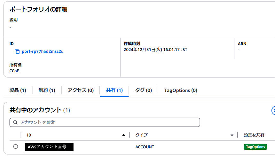The image size is (275, 158).
Task: Click the search magnifier icon in account search
Action: coord(15,122)
